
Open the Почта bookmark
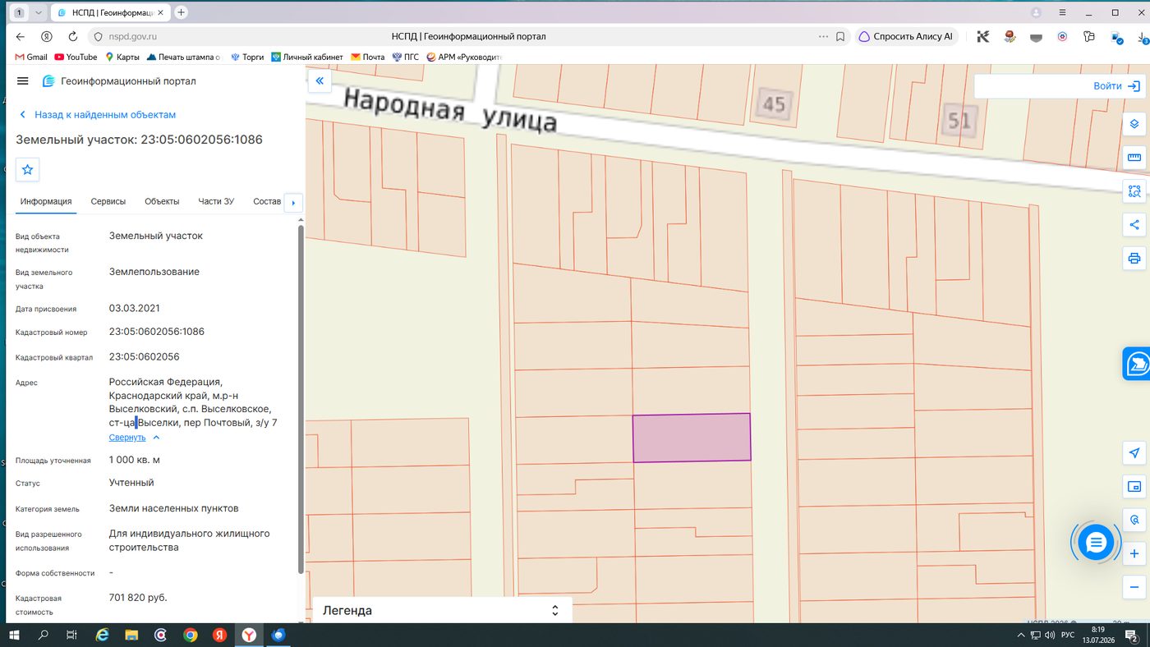[x=367, y=57]
